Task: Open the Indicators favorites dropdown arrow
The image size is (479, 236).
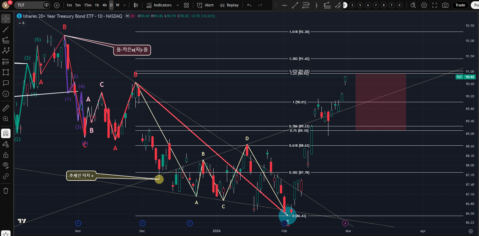Action: point(178,5)
